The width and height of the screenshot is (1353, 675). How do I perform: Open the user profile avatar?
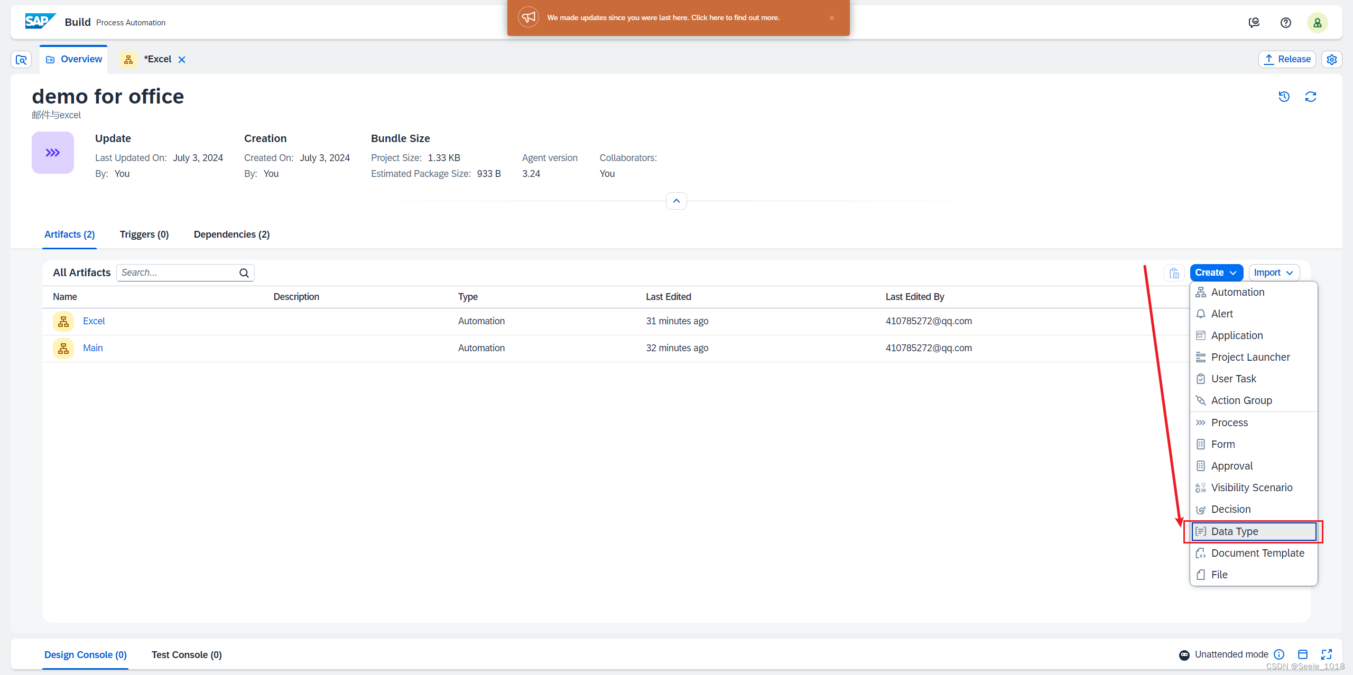(x=1317, y=23)
